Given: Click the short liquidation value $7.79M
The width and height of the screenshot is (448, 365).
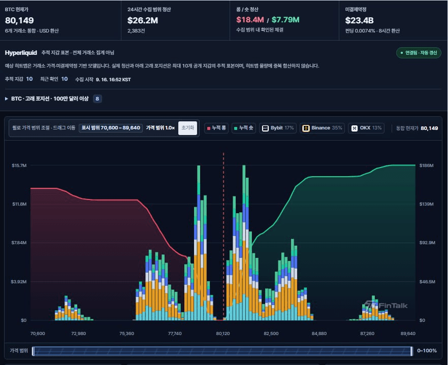Looking at the screenshot, I should 285,20.
